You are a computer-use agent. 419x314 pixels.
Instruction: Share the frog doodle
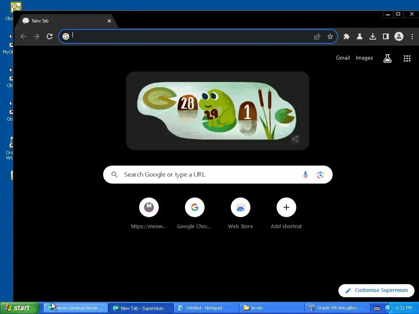coord(295,139)
